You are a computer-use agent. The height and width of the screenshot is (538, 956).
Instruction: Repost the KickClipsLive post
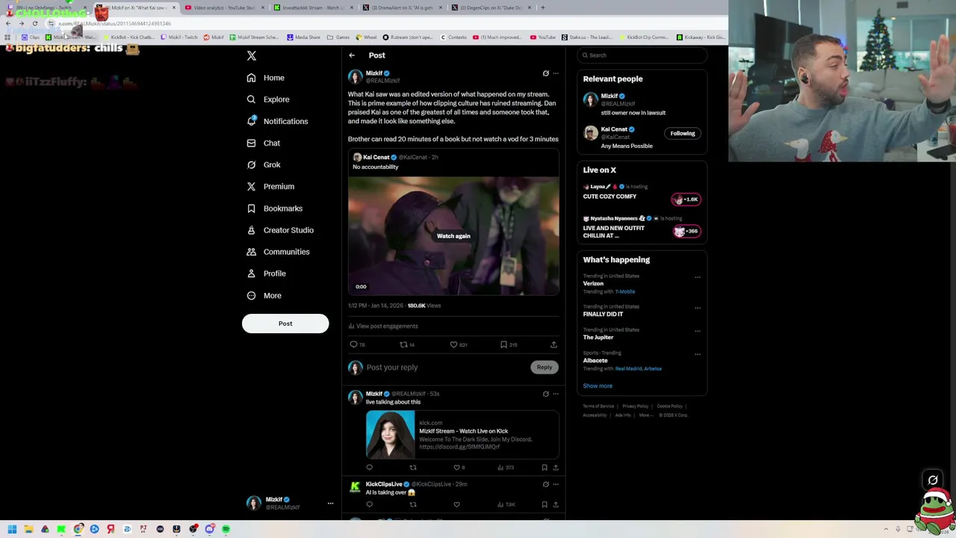(412, 504)
